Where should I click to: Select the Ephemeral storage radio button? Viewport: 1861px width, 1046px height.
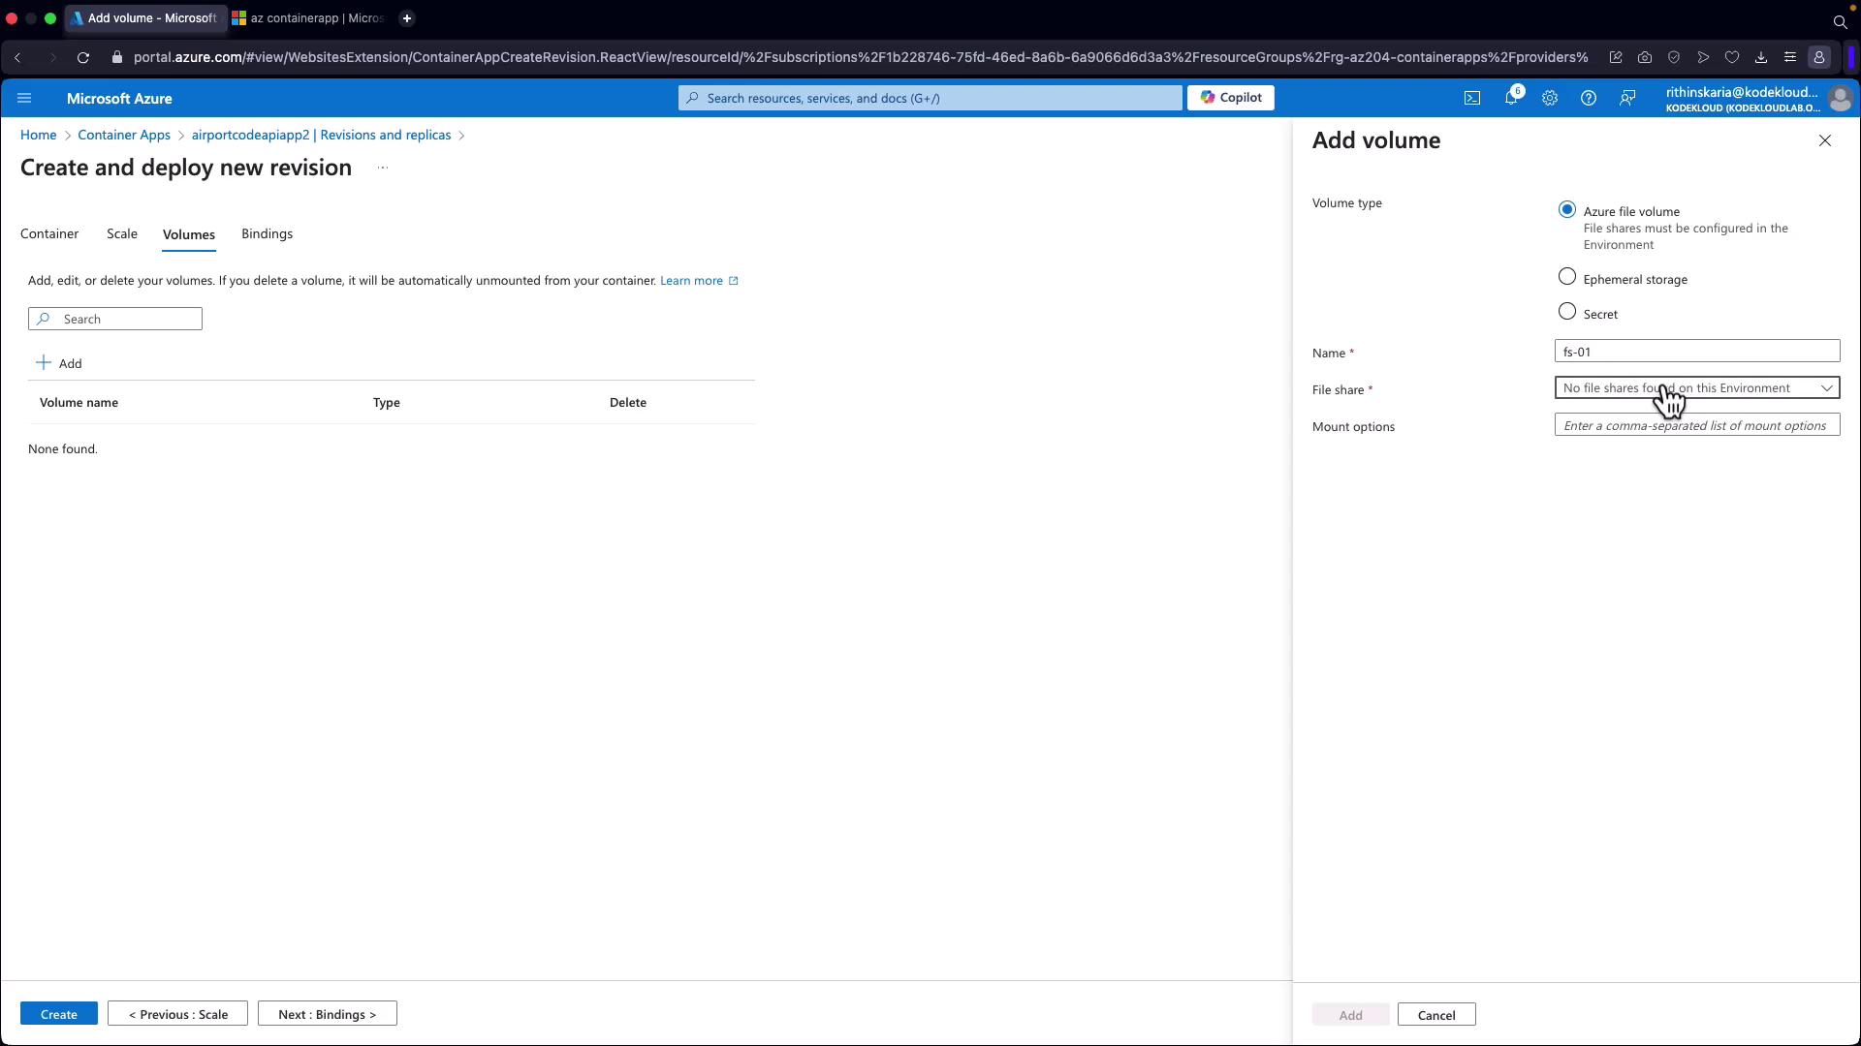tap(1566, 277)
